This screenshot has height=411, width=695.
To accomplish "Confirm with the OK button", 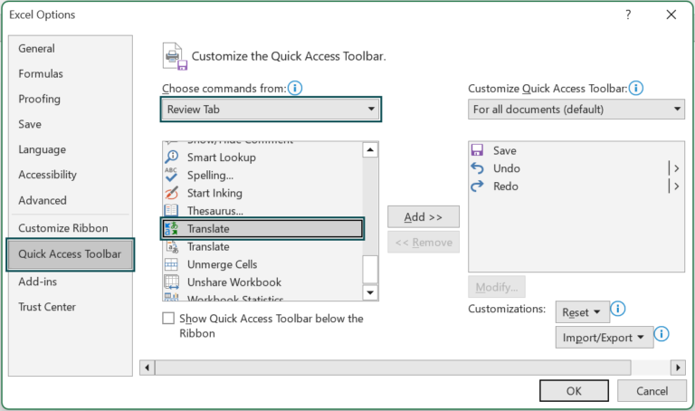I will click(574, 391).
